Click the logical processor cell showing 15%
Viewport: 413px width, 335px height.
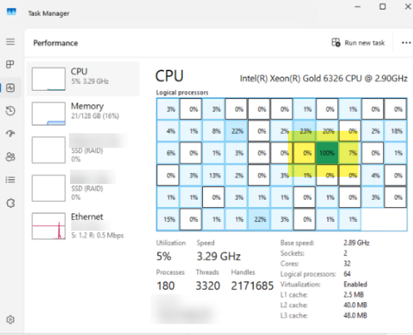tap(168, 219)
